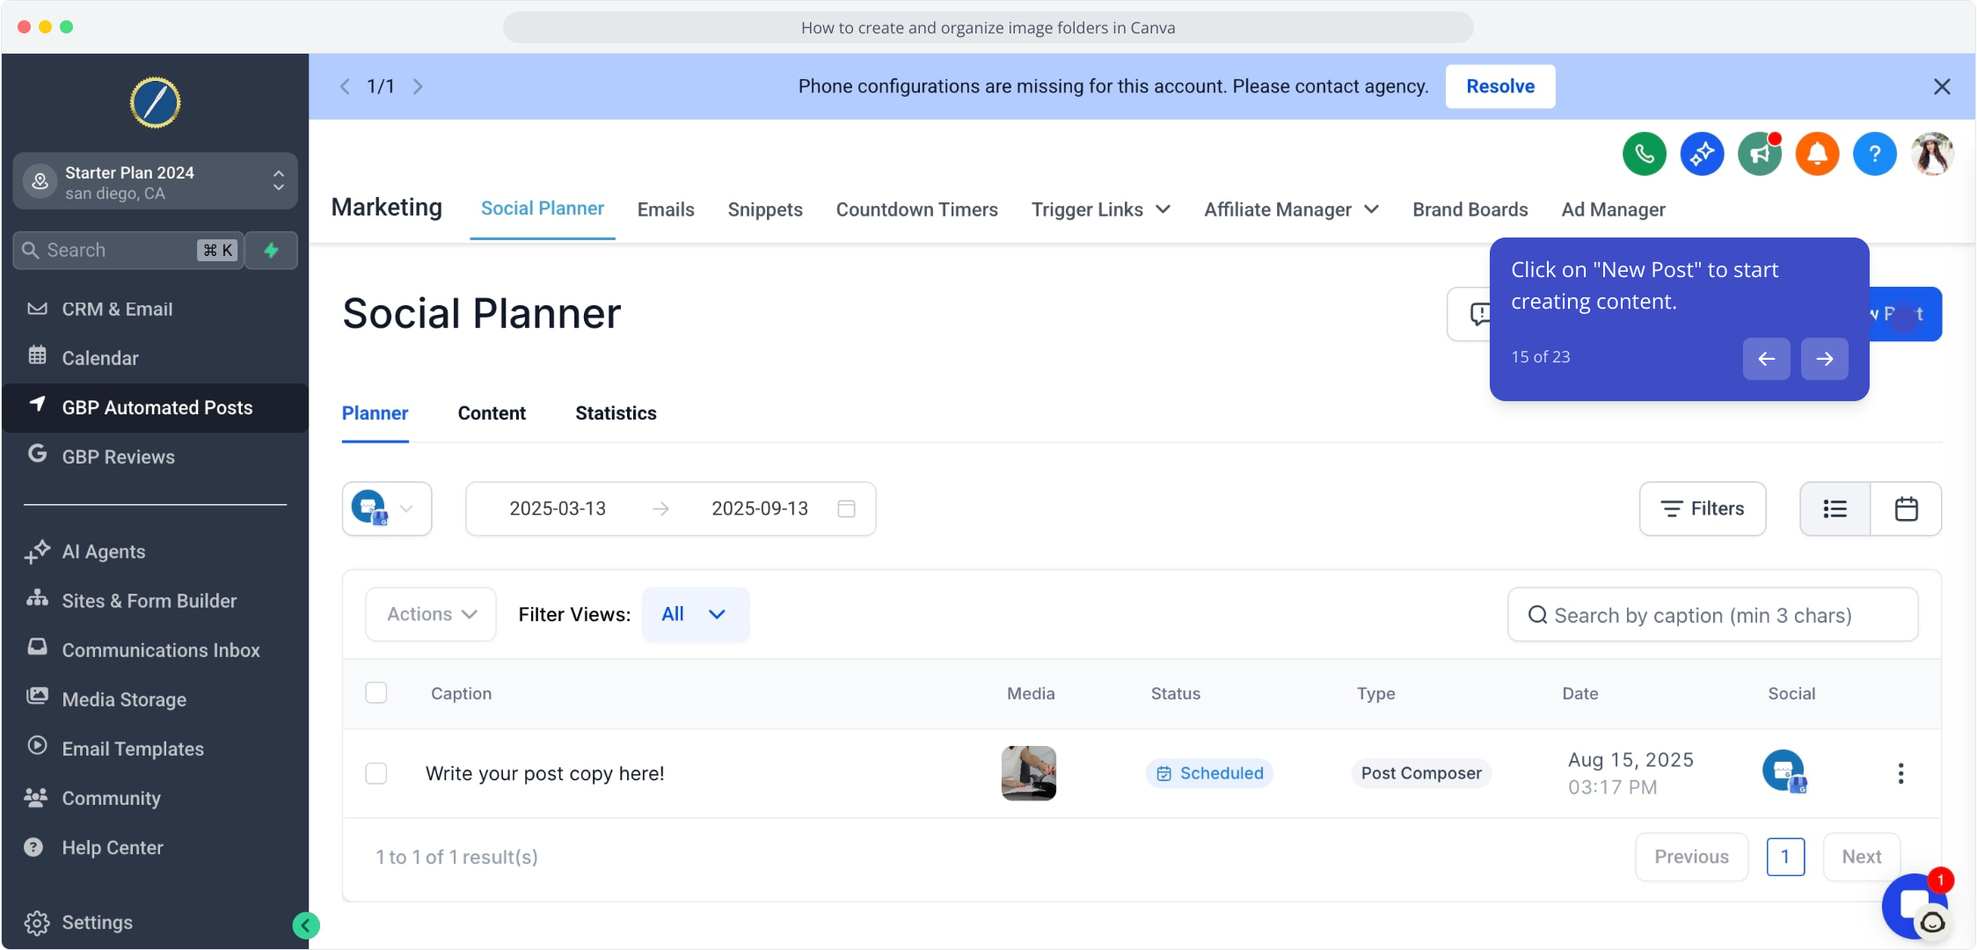
Task: Click the compass logo in sidebar
Action: pos(156,103)
